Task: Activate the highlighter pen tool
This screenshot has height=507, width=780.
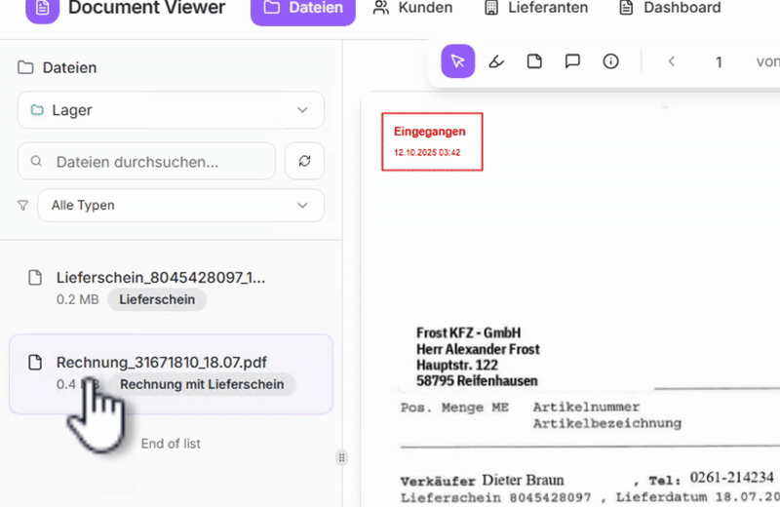Action: tap(496, 61)
